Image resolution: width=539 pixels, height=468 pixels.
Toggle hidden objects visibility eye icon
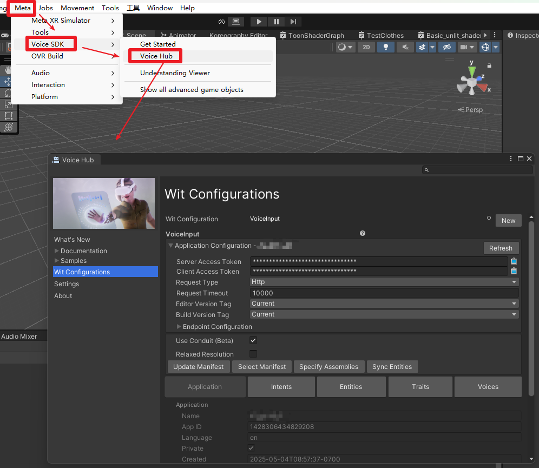coord(447,47)
